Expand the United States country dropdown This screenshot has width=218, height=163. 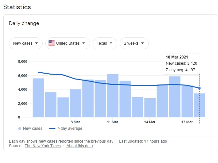tap(68, 43)
